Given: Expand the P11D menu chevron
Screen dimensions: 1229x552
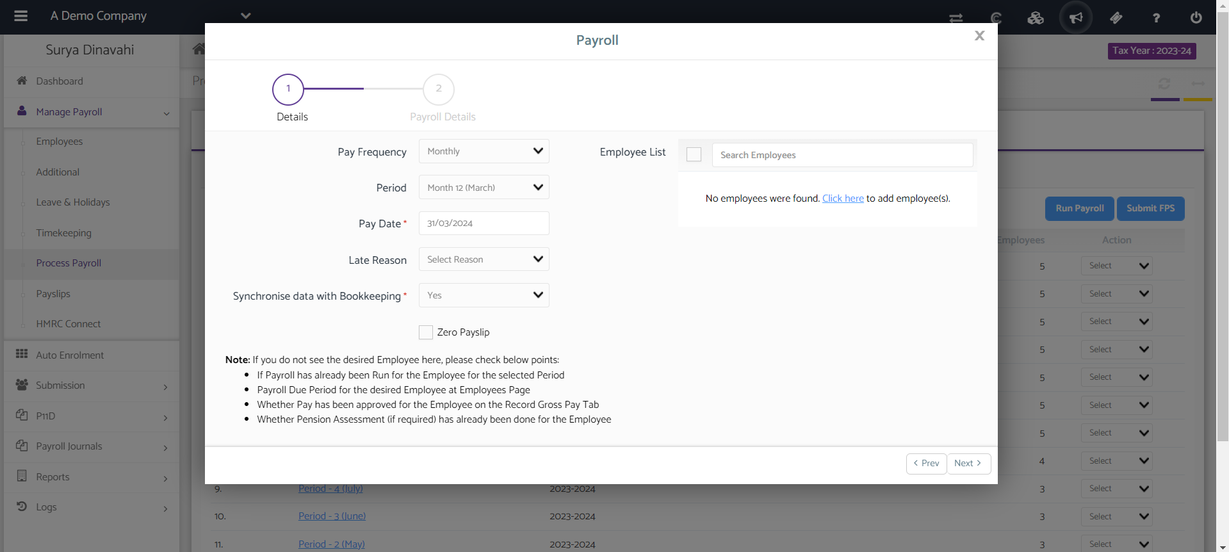Looking at the screenshot, I should [165, 418].
